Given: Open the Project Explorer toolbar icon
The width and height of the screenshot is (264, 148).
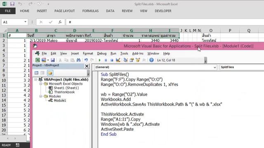Looking at the screenshot, I should [x=125, y=60].
